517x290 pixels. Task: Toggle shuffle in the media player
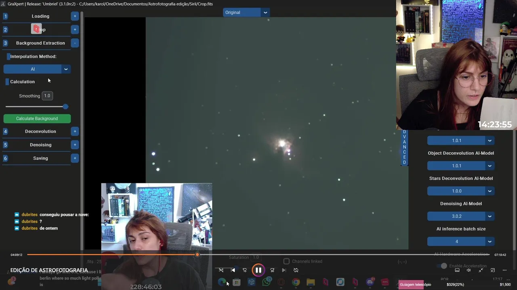pyautogui.click(x=221, y=270)
